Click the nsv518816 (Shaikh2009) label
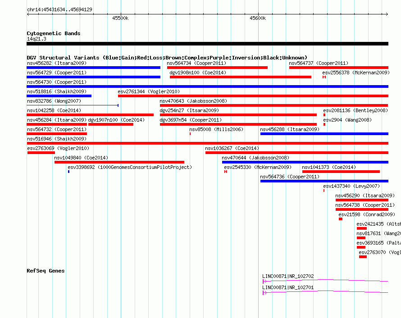This screenshot has width=401, height=318. (57, 91)
